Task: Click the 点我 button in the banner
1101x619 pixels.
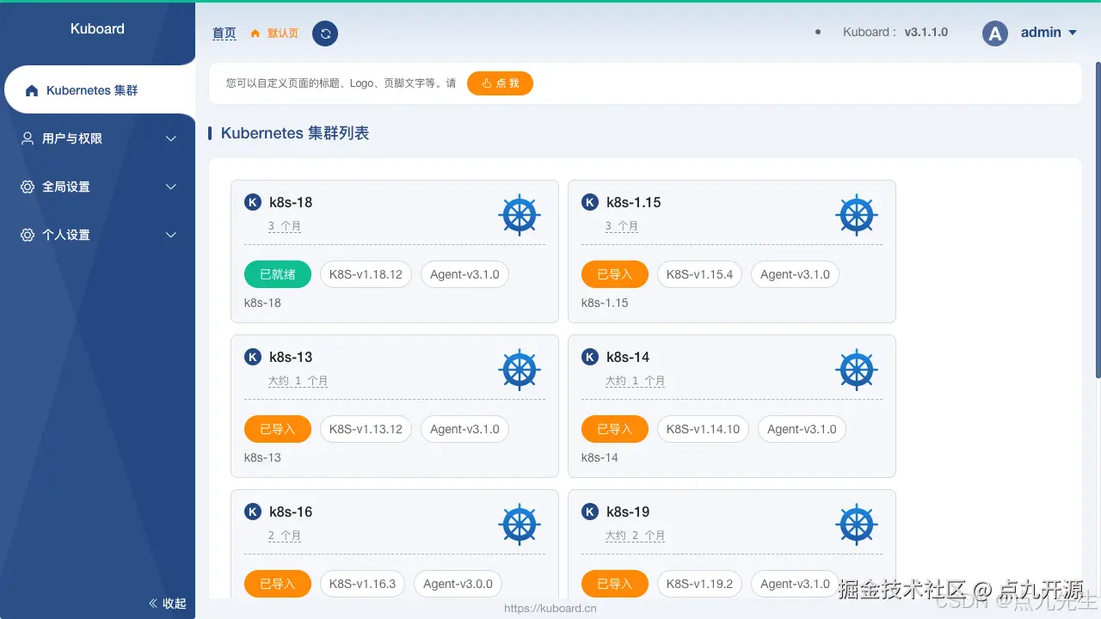Action: pyautogui.click(x=500, y=83)
